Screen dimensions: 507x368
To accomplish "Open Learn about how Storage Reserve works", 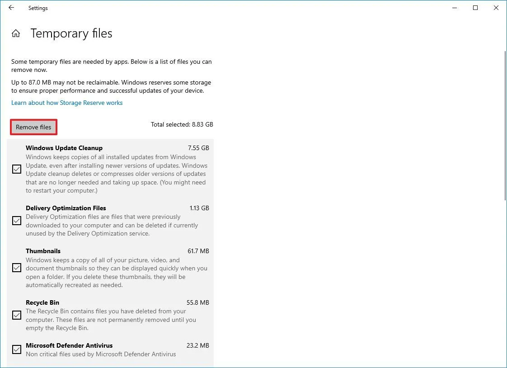I will click(67, 103).
